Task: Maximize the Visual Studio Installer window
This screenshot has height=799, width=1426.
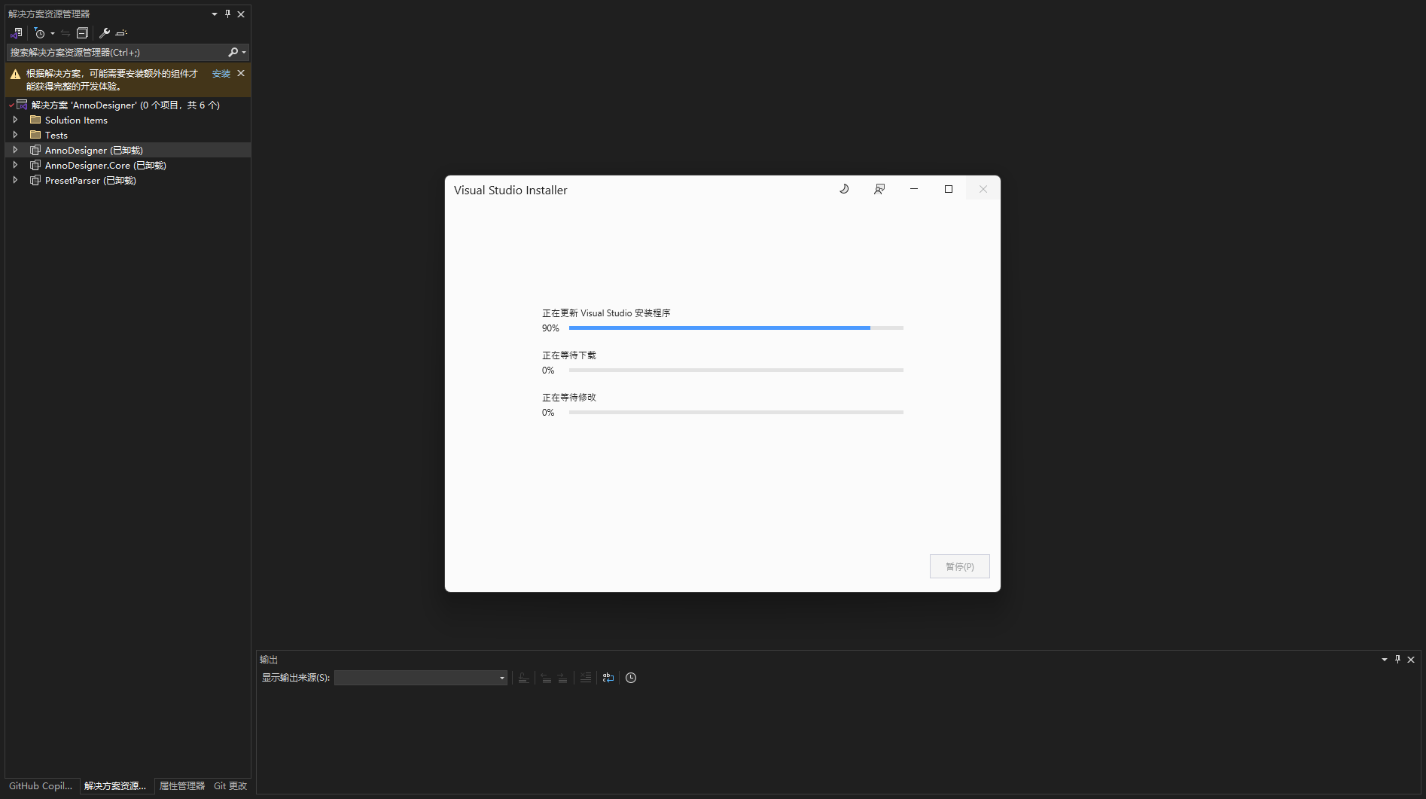Action: pyautogui.click(x=949, y=189)
